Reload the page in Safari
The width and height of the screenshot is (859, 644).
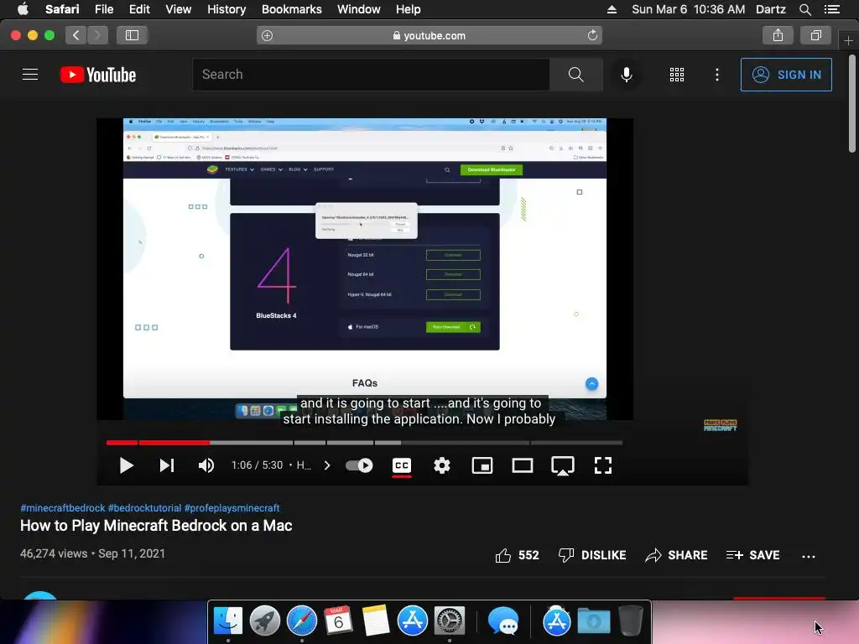click(592, 35)
